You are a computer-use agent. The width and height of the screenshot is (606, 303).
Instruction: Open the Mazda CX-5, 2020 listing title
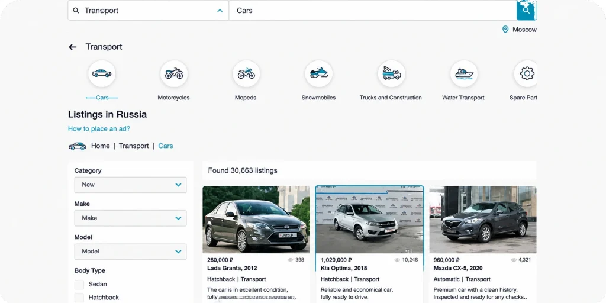[x=458, y=268]
